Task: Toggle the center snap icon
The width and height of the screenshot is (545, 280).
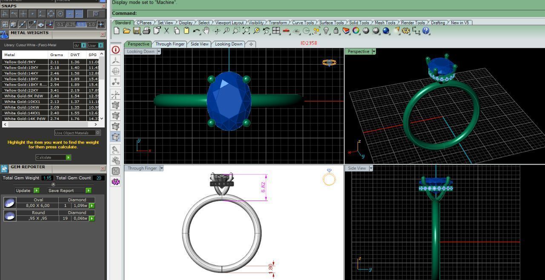Action: (x=60, y=14)
